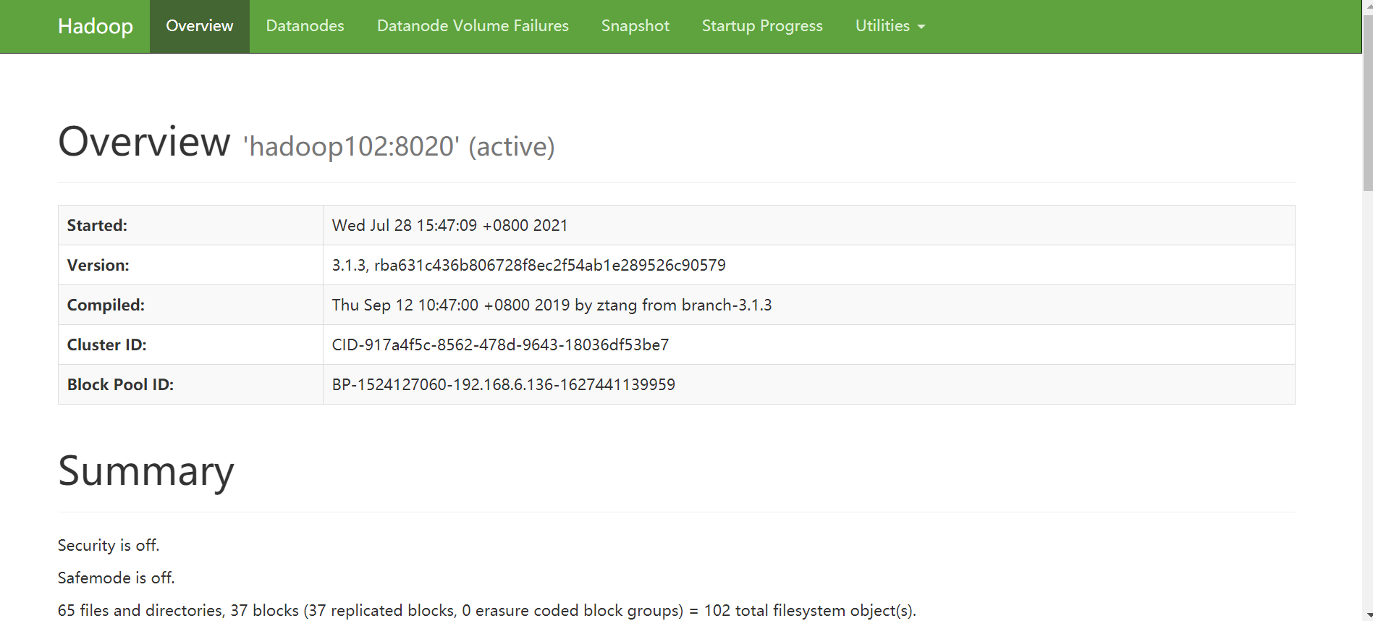Click the 'Summary' section heading
Screen dimensions: 1373x621
tap(146, 471)
